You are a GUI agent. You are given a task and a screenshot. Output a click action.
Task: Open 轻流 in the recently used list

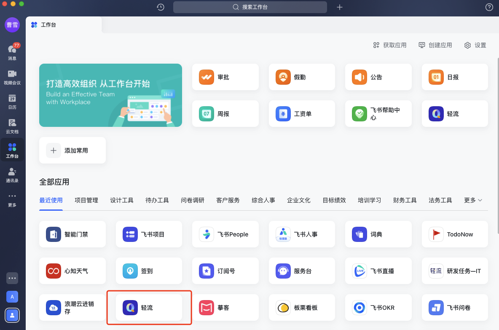click(149, 307)
